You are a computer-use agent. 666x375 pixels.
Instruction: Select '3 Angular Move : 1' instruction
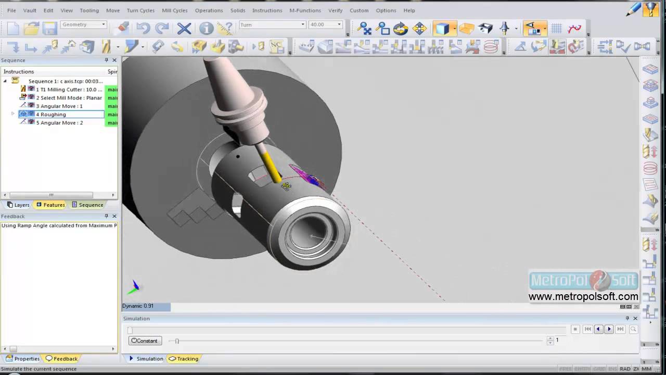pyautogui.click(x=59, y=106)
